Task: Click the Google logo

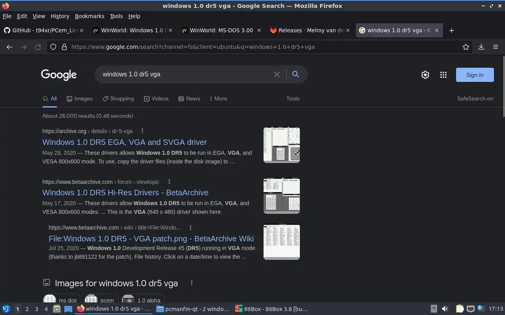Action: pyautogui.click(x=59, y=75)
